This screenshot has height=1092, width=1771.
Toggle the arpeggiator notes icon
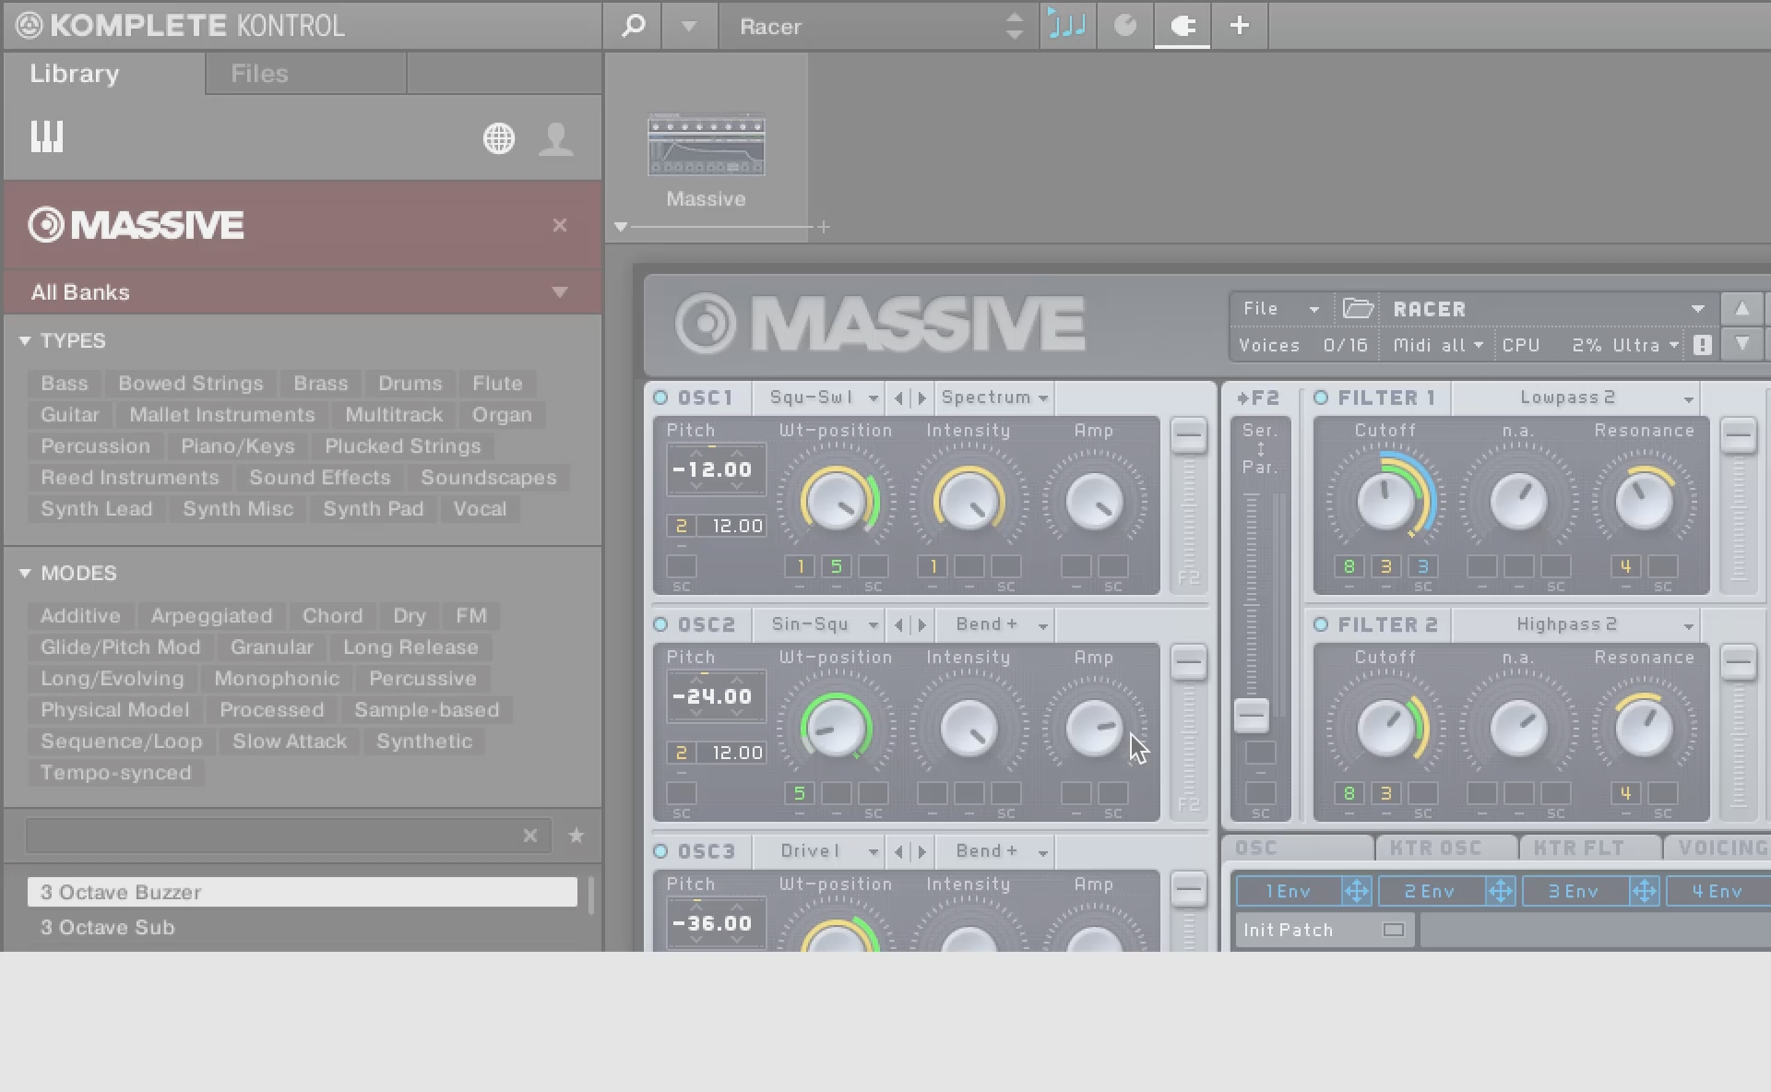(1067, 25)
